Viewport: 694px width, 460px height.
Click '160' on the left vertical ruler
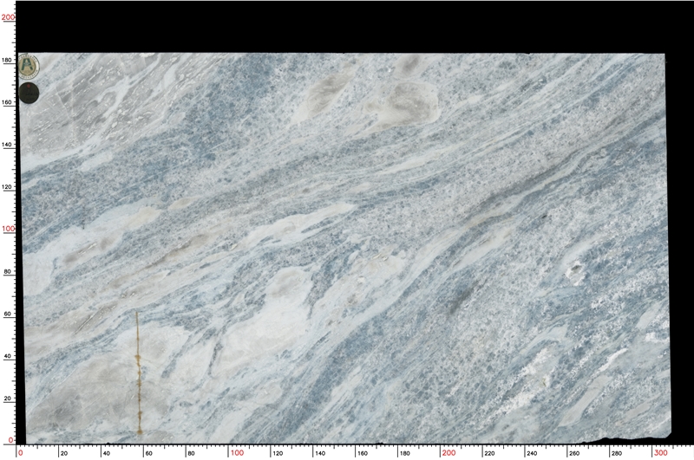coord(7,102)
